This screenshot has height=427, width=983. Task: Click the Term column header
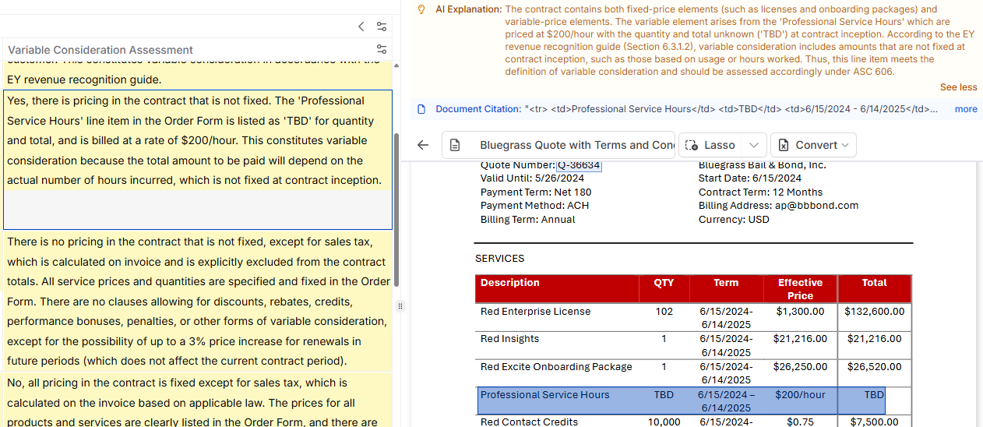(x=726, y=289)
